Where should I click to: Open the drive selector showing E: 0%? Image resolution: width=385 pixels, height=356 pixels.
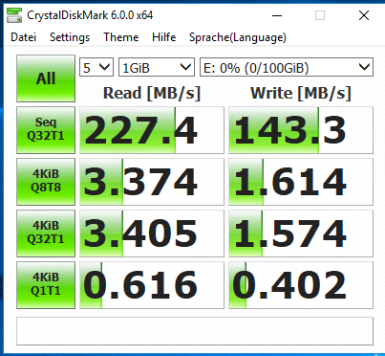287,67
